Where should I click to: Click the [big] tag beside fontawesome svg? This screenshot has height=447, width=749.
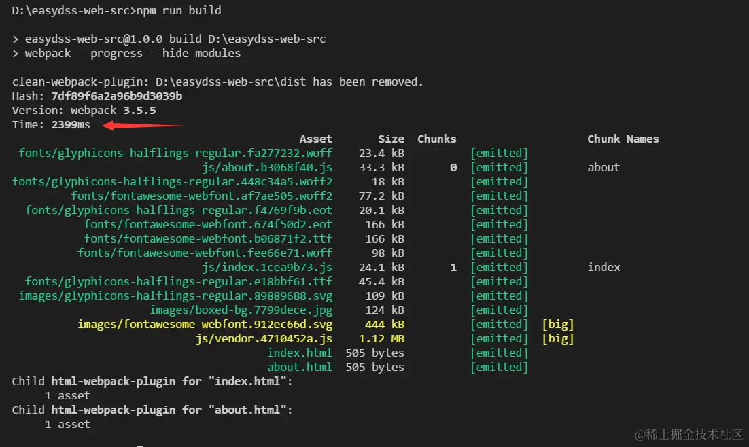558,324
